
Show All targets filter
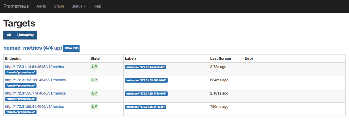(x=9, y=35)
